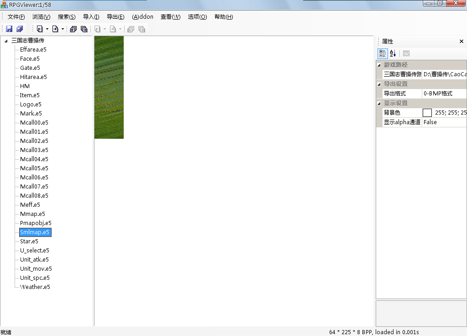Open the import icon's dropdown arrow
The height and width of the screenshot is (336, 467).
coord(47,29)
